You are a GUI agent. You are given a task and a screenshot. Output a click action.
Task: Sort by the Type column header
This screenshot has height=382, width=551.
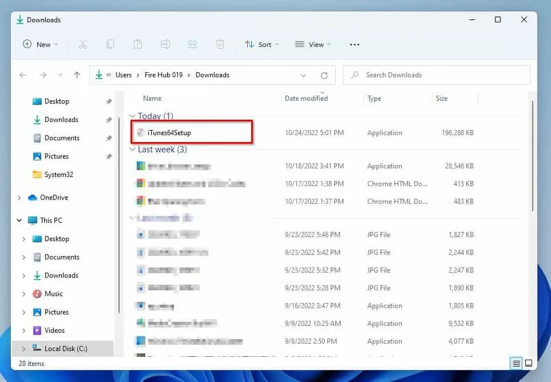[x=374, y=99]
